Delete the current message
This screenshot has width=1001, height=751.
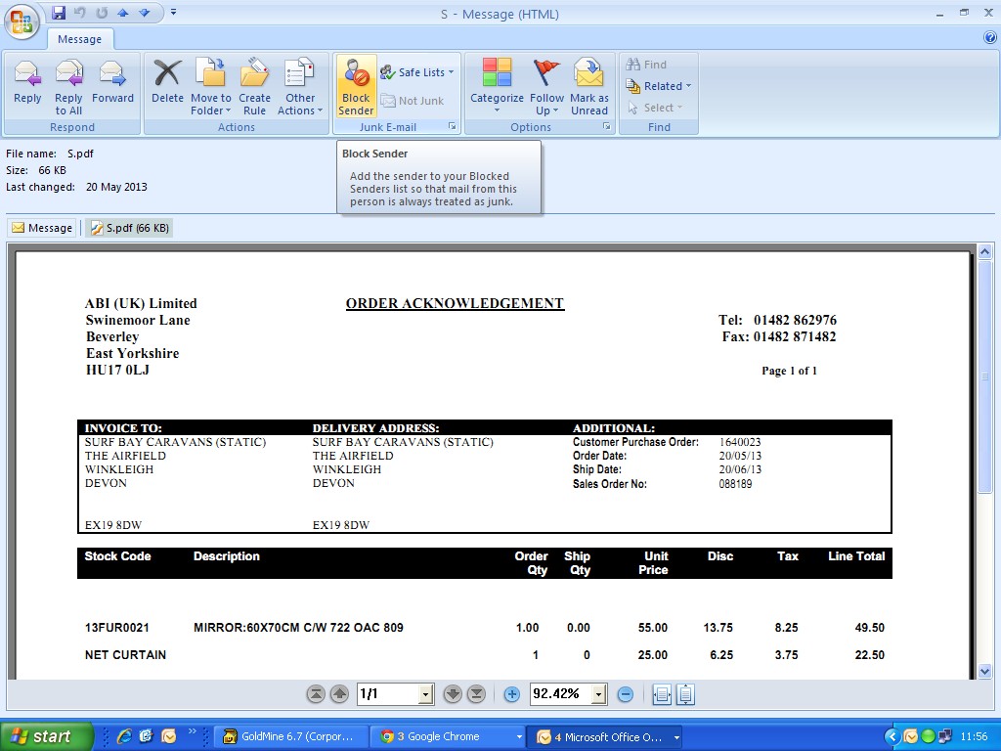[x=167, y=84]
